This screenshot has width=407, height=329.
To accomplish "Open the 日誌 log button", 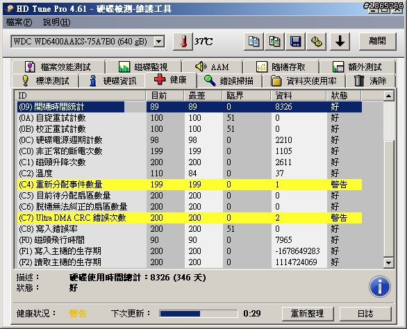I will [x=365, y=314].
